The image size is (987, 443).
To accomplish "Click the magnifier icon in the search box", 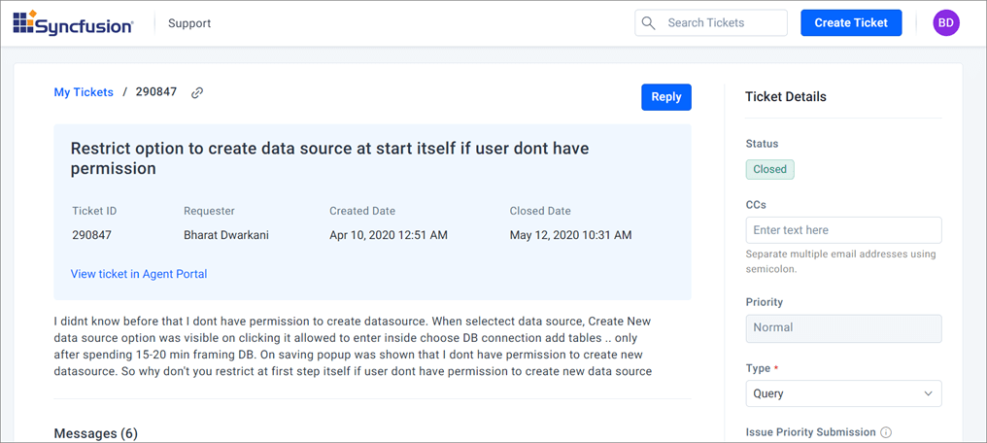I will pyautogui.click(x=649, y=23).
